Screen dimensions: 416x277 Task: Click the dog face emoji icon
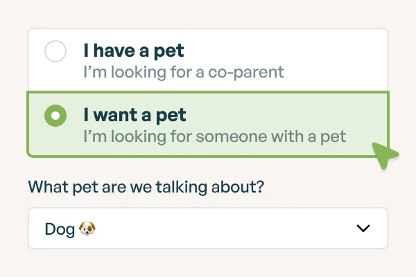(87, 229)
